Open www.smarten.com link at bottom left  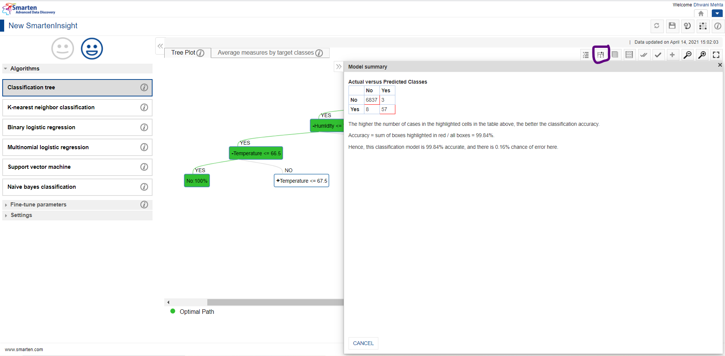(24, 350)
